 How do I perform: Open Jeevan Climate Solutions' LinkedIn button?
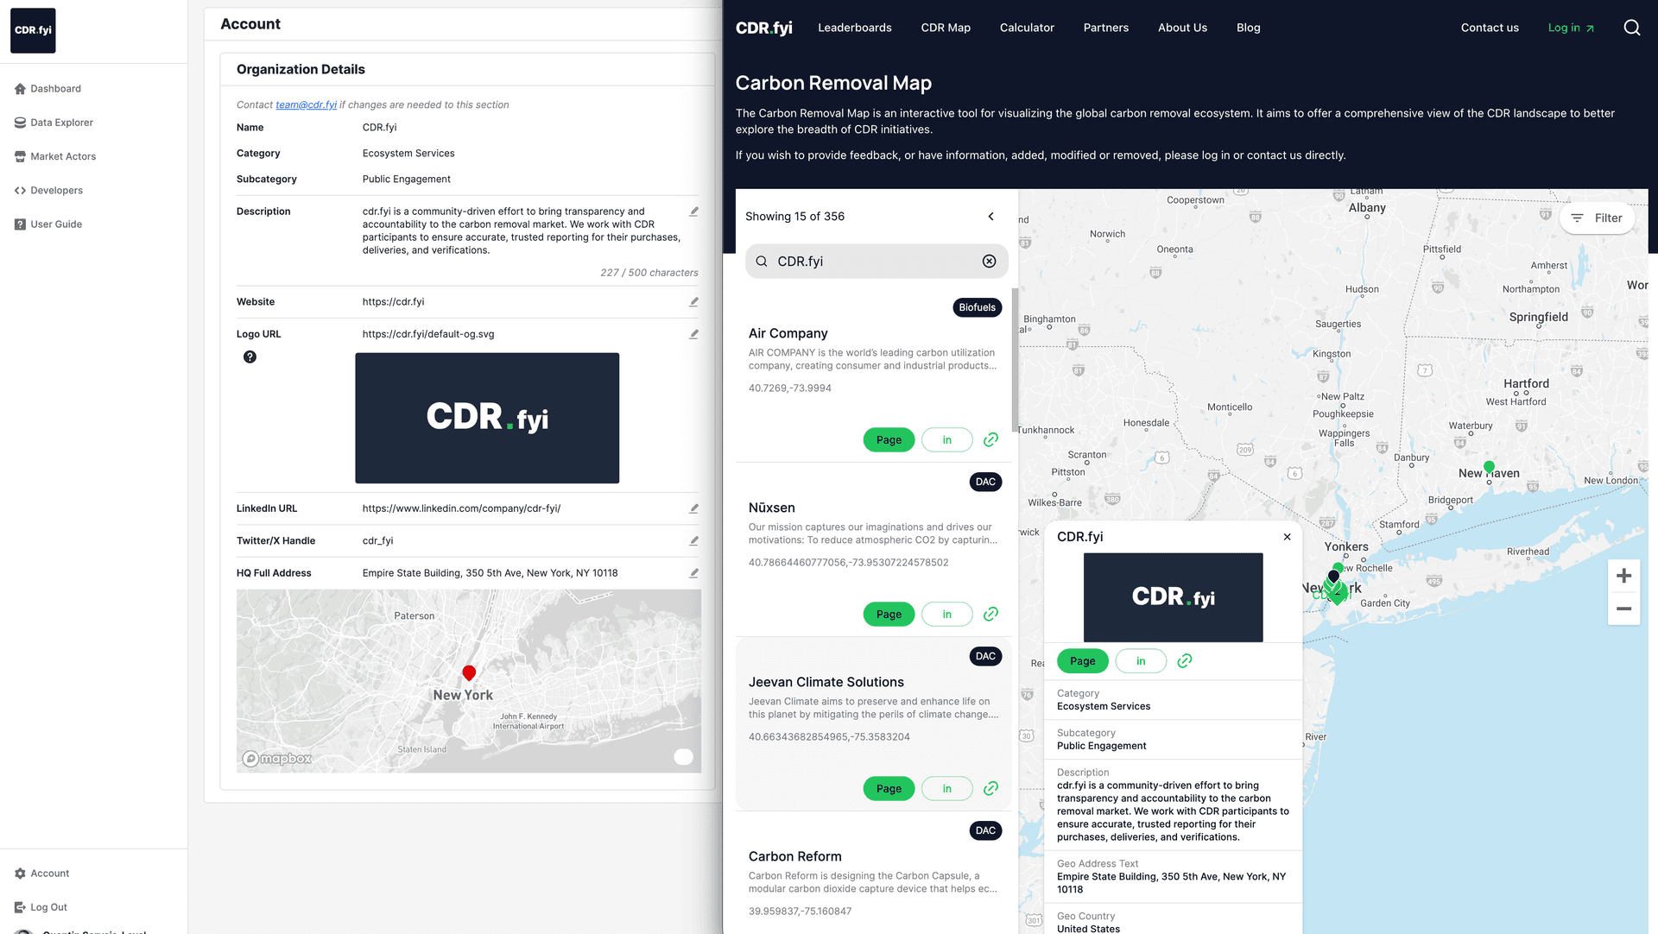946,789
